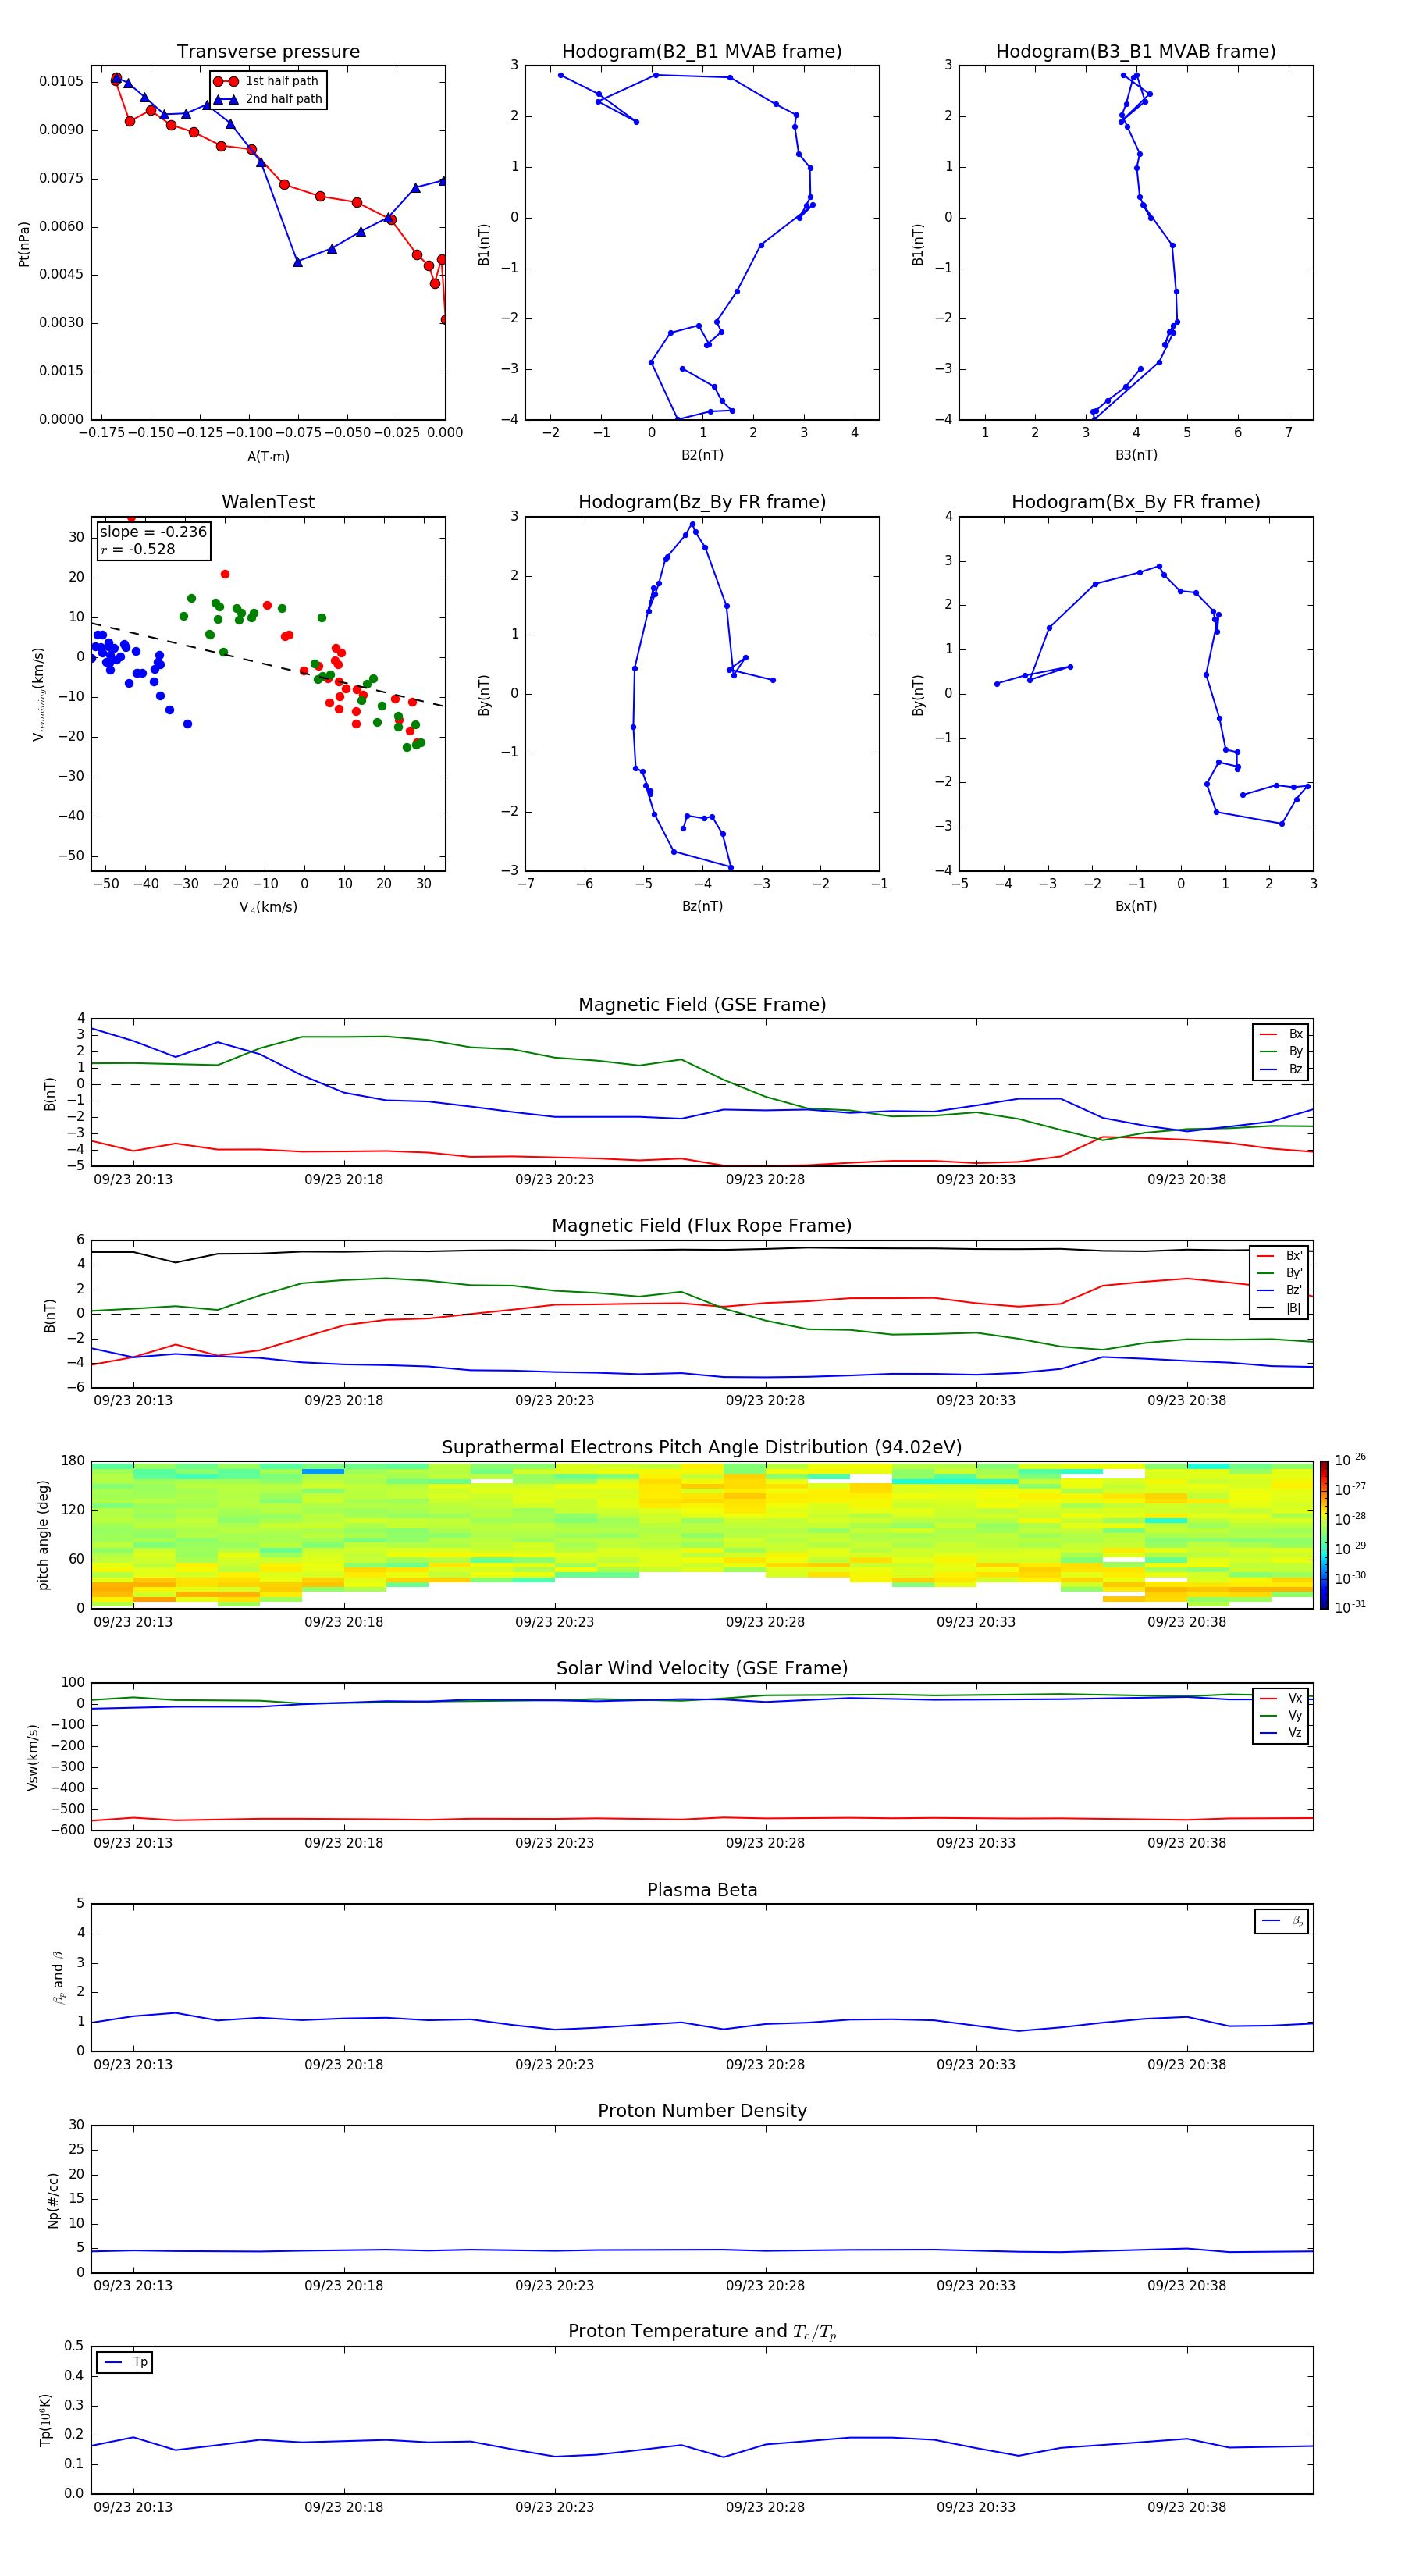Click the Tp legend in temperature plot
Screen dimensions: 1405x2576
125,2362
